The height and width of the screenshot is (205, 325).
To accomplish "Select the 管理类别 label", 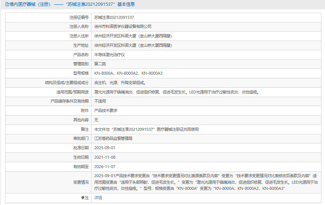I will tap(81, 64).
